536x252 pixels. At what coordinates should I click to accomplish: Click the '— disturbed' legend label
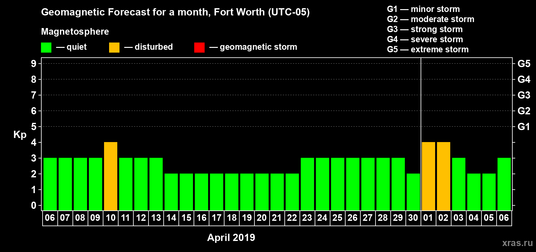click(x=149, y=47)
